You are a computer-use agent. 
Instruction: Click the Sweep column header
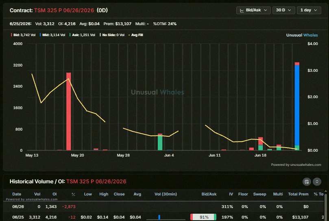[x=259, y=194]
